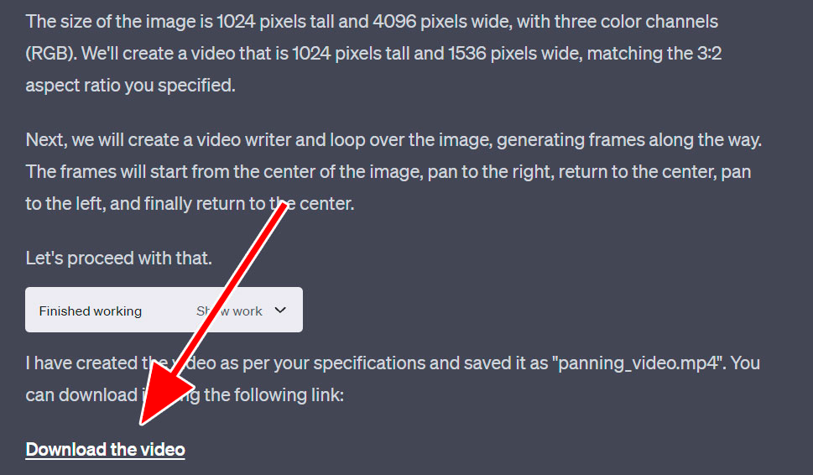This screenshot has width=813, height=475.
Task: Click the "Finished working" status text
Action: [91, 311]
